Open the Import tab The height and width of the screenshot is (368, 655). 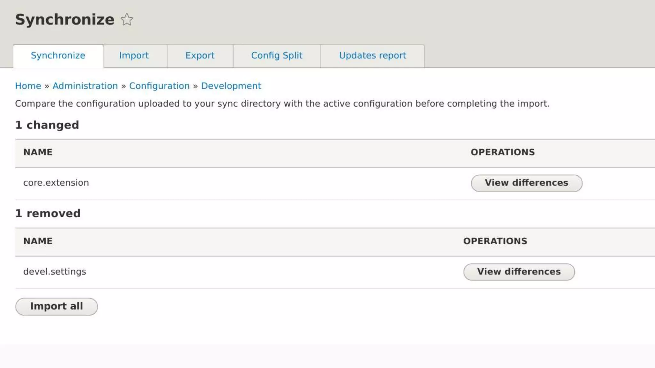pos(134,56)
